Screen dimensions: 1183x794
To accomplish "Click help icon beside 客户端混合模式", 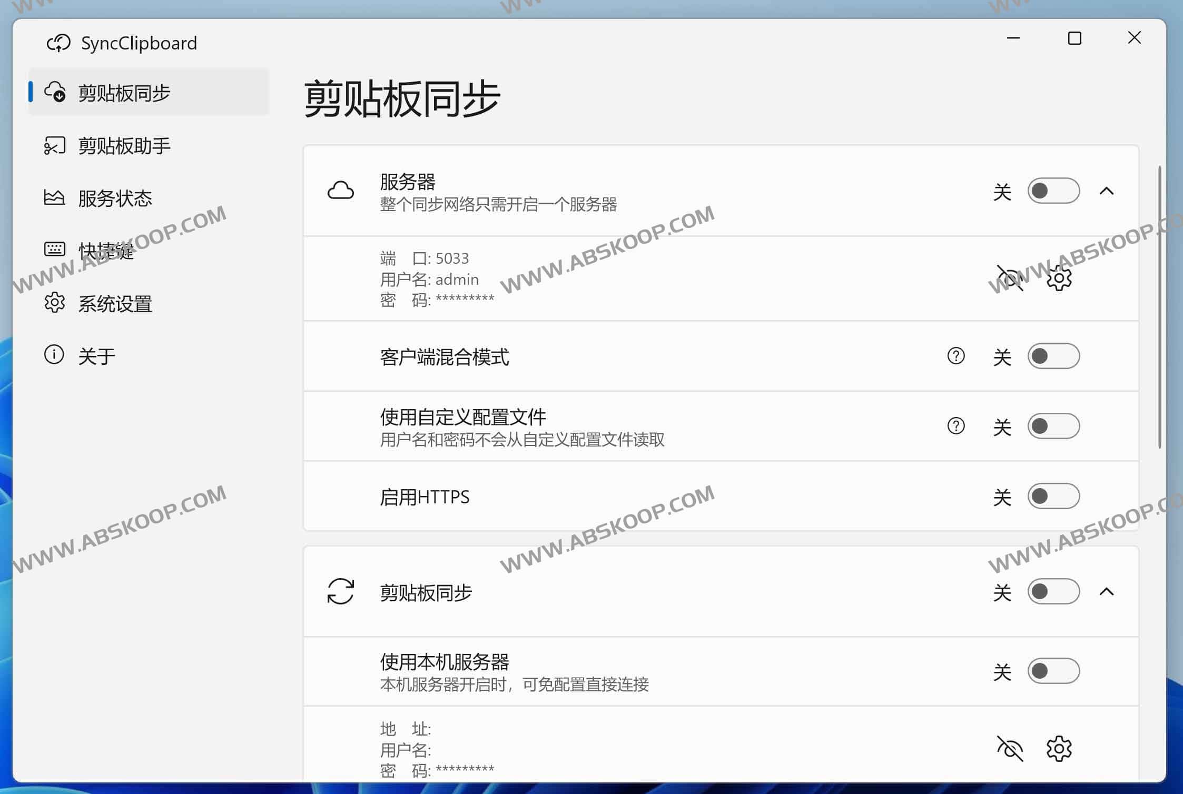I will click(x=956, y=356).
